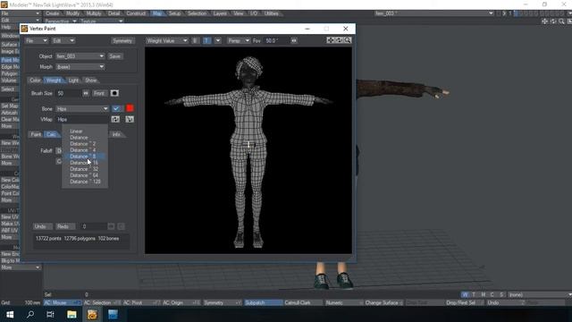Click the zoom magnifier icon in Vertex Paint

tap(348, 40)
